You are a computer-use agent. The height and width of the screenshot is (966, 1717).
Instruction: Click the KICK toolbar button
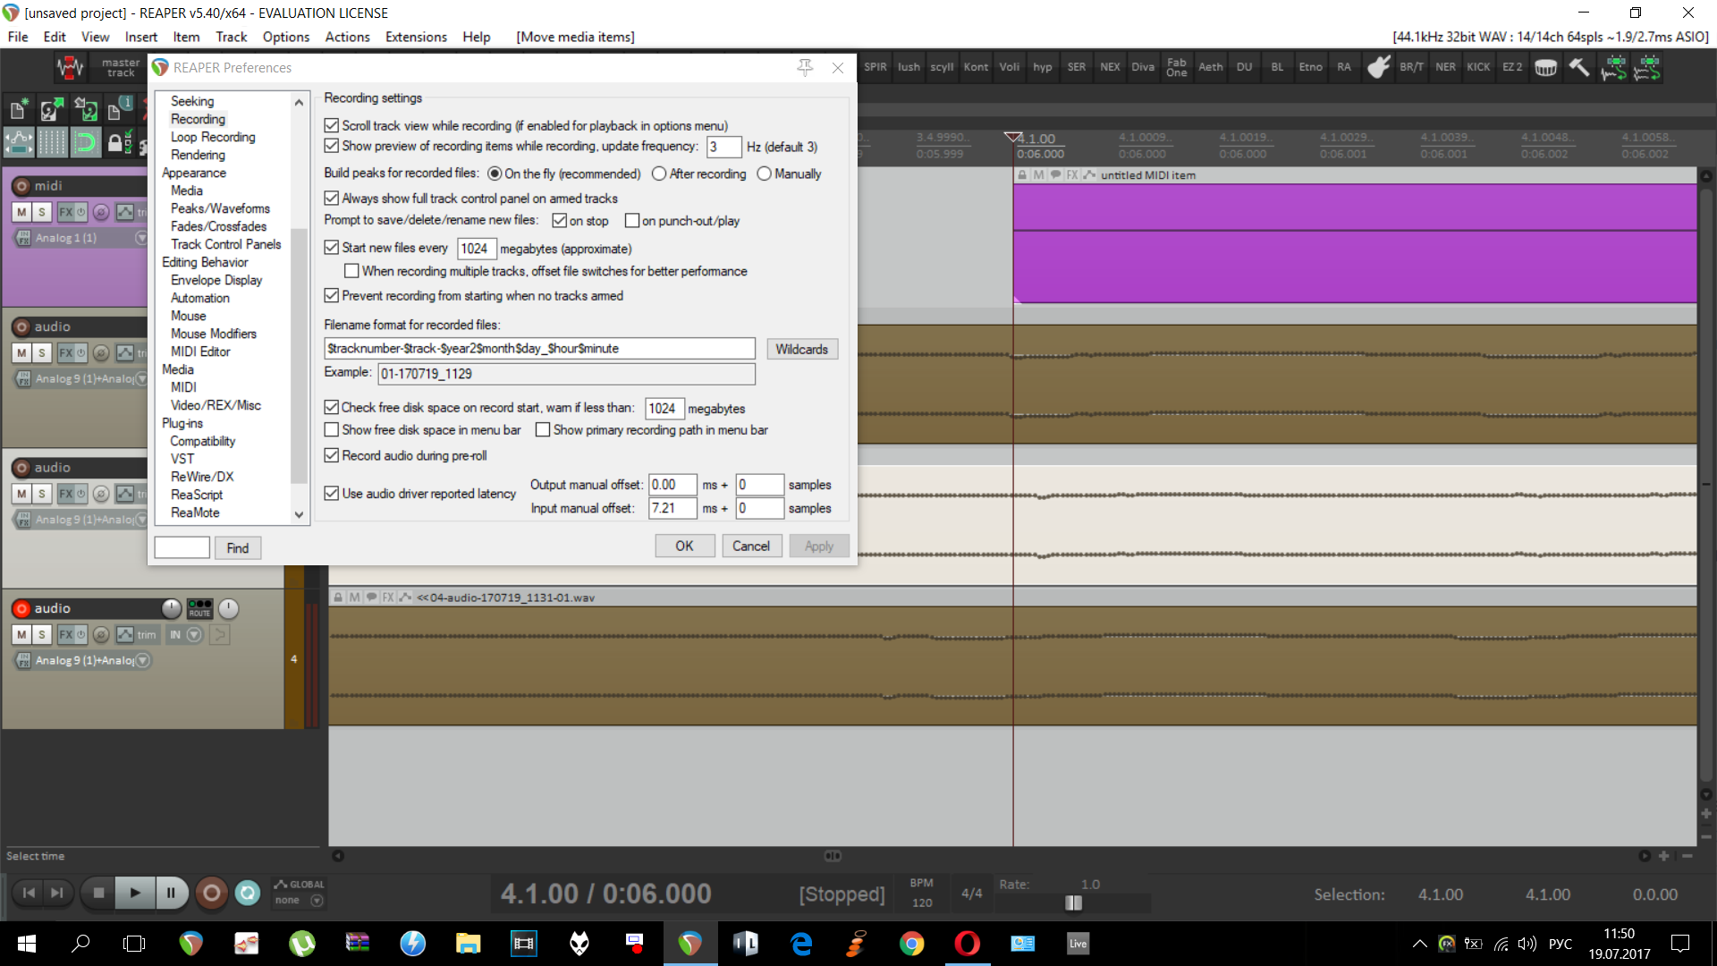[x=1478, y=67]
